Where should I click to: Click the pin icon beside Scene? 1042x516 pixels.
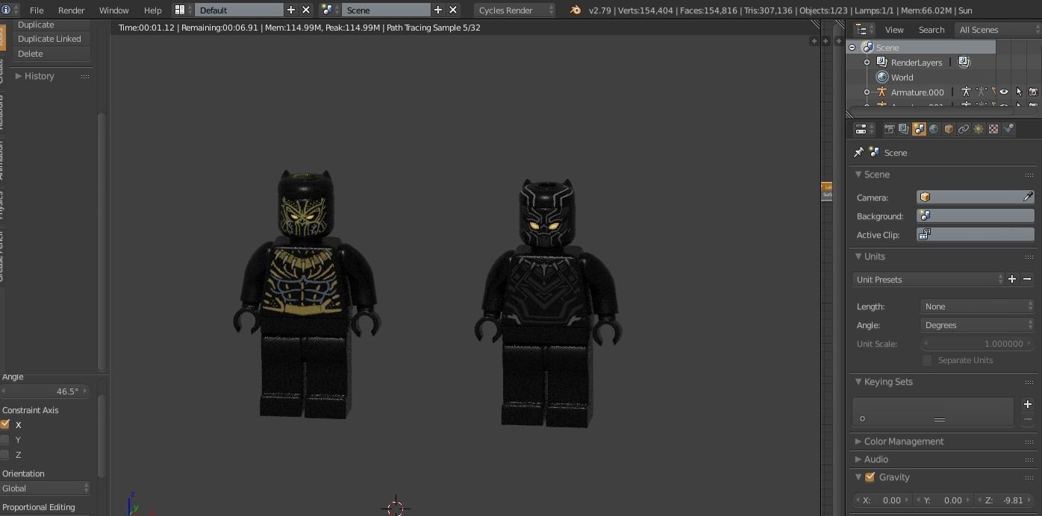coord(858,152)
